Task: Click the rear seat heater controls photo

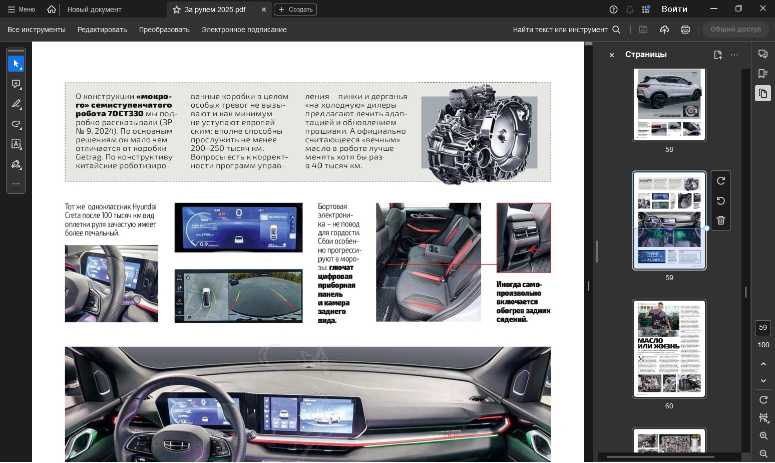Action: point(524,238)
